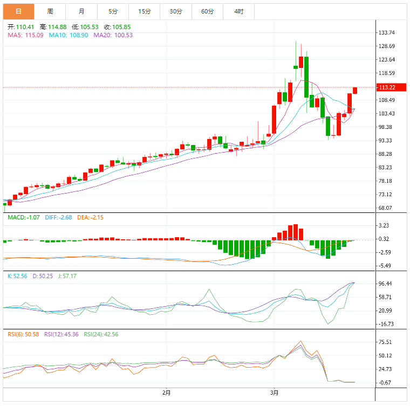Click the open price 开:110.41
The height and width of the screenshot is (407, 410).
(21, 27)
